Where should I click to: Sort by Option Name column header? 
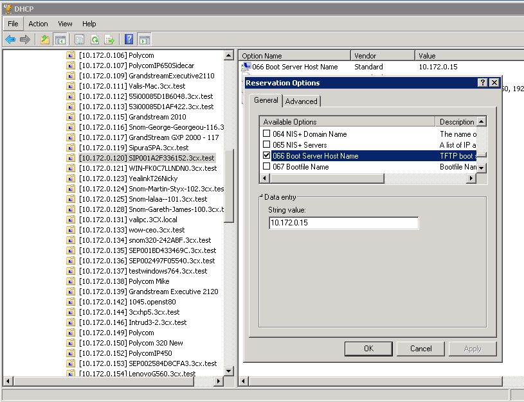pos(294,56)
